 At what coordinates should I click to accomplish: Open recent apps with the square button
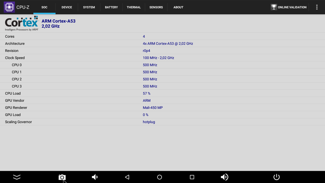point(192,177)
